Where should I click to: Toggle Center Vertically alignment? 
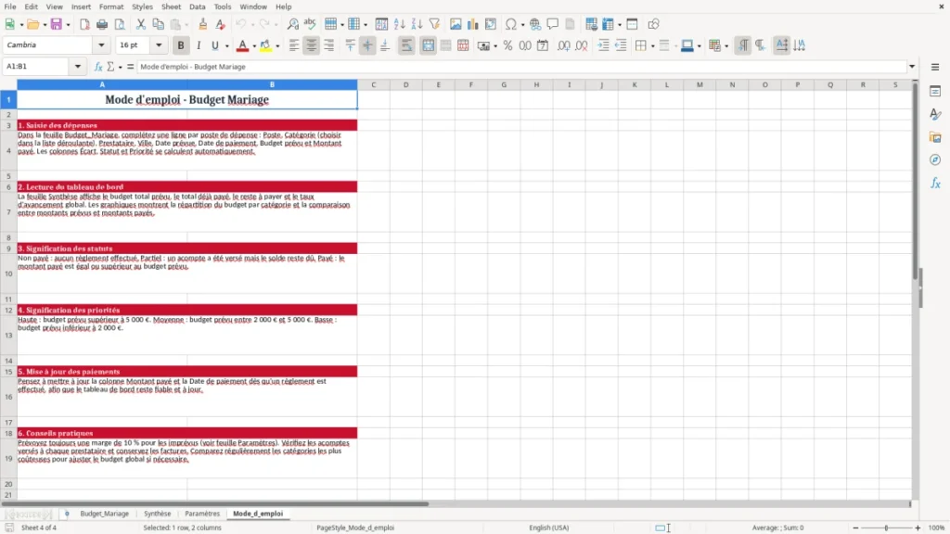(367, 45)
